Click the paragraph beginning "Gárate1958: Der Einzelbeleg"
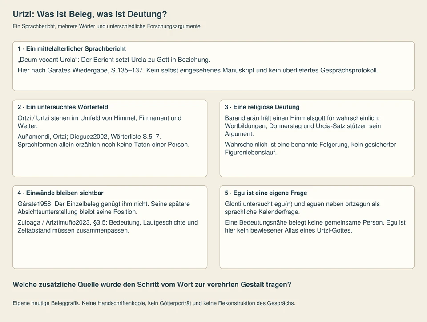Image resolution: width=427 pixels, height=322 pixels. [x=104, y=208]
